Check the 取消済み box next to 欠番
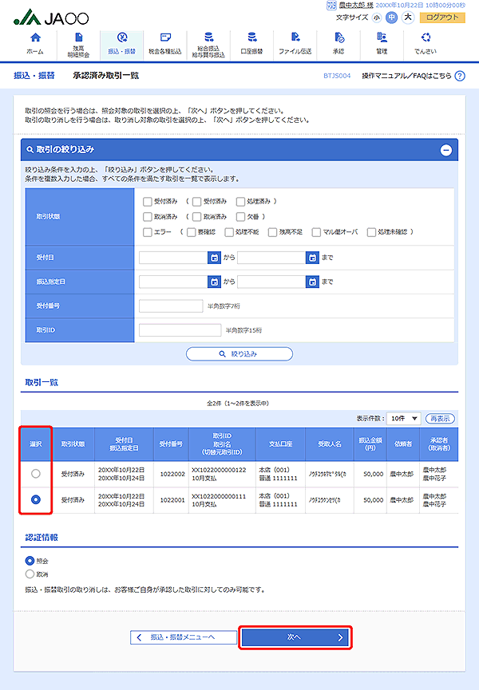This screenshot has height=690, width=479. coord(196,216)
